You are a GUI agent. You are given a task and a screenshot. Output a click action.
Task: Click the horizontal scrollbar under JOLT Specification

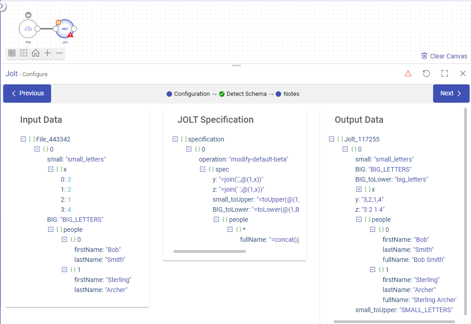click(209, 251)
